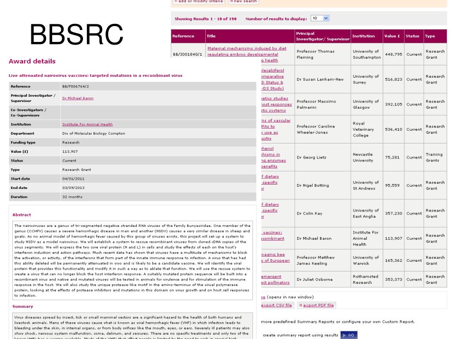The width and height of the screenshot is (452, 339).
Task: Open the number of results dropdown
Action: coord(320,18)
